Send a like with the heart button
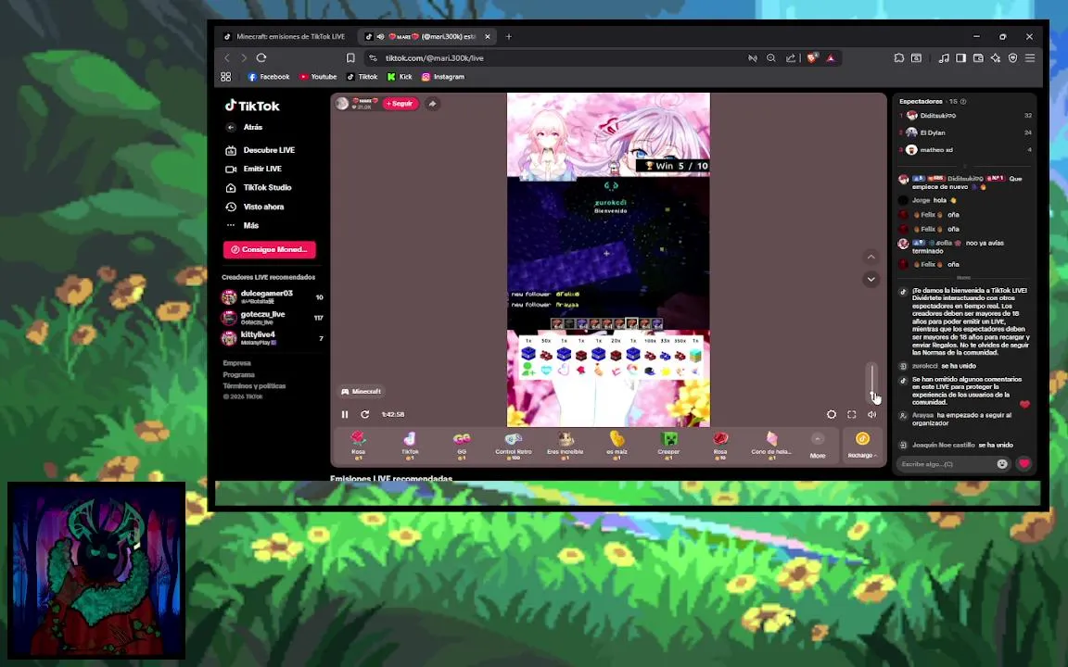Viewport: 1068px width, 667px height. click(x=1023, y=464)
